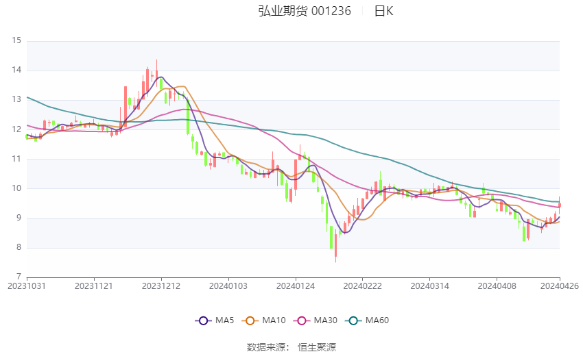Screen dimensions: 583x354
Task: Toggle the MA5 legend circle icon
Action: [203, 320]
